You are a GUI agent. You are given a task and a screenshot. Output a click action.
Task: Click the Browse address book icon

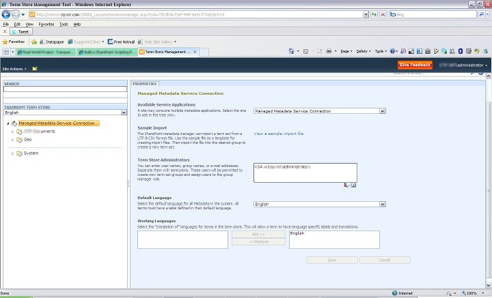tap(354, 185)
